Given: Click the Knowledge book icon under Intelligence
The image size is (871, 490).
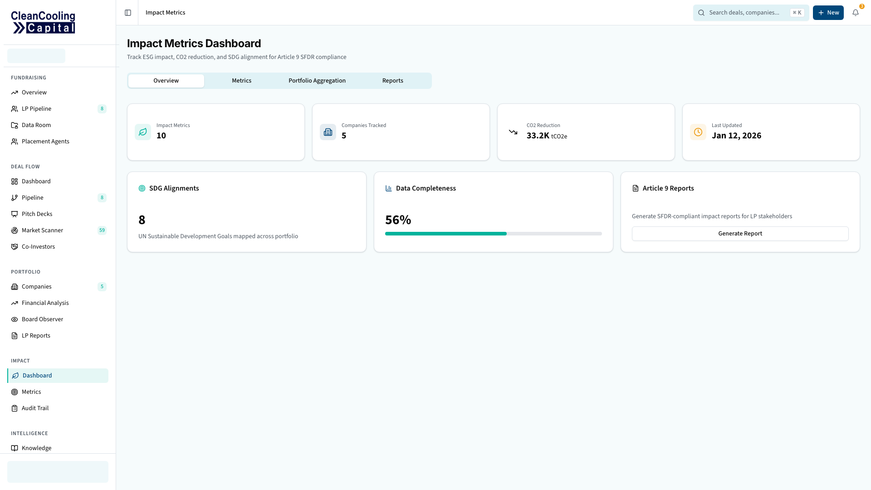Looking at the screenshot, I should [14, 448].
